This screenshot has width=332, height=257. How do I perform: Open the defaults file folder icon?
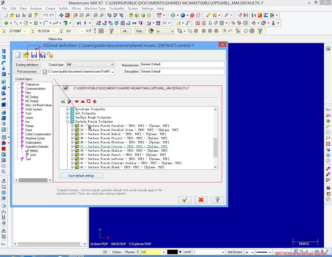pos(66,88)
